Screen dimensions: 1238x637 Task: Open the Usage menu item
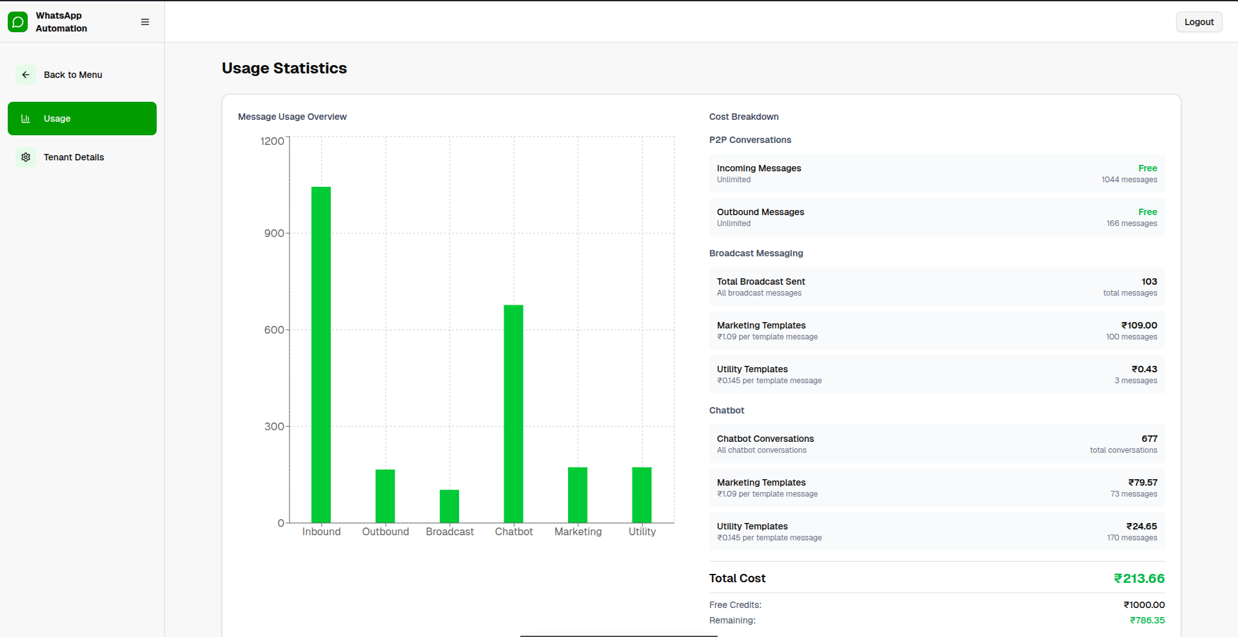pos(82,119)
